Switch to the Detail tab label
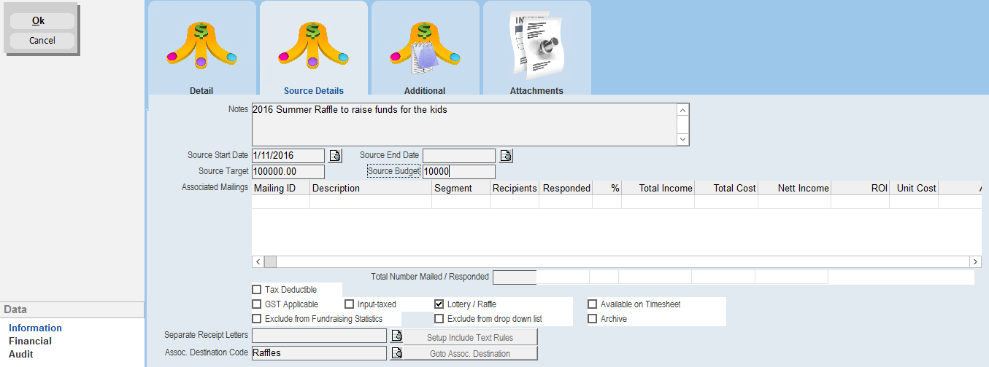Screen dimensions: 989x367 [201, 91]
